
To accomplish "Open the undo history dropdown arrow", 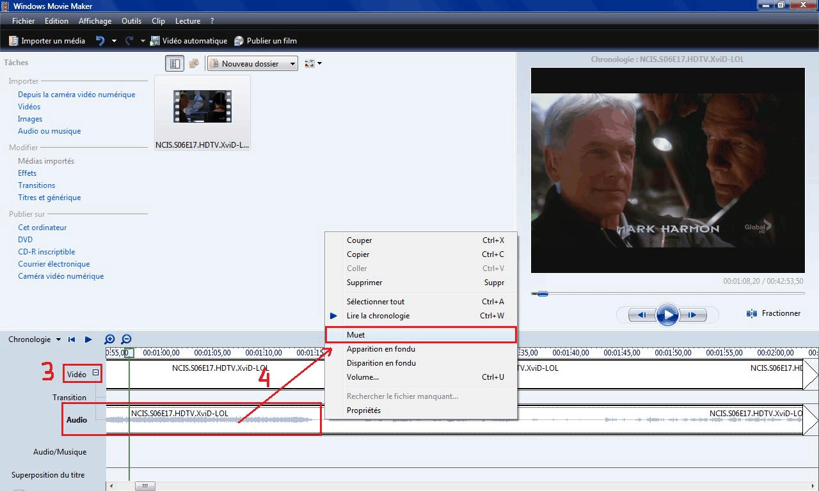I will click(x=114, y=41).
